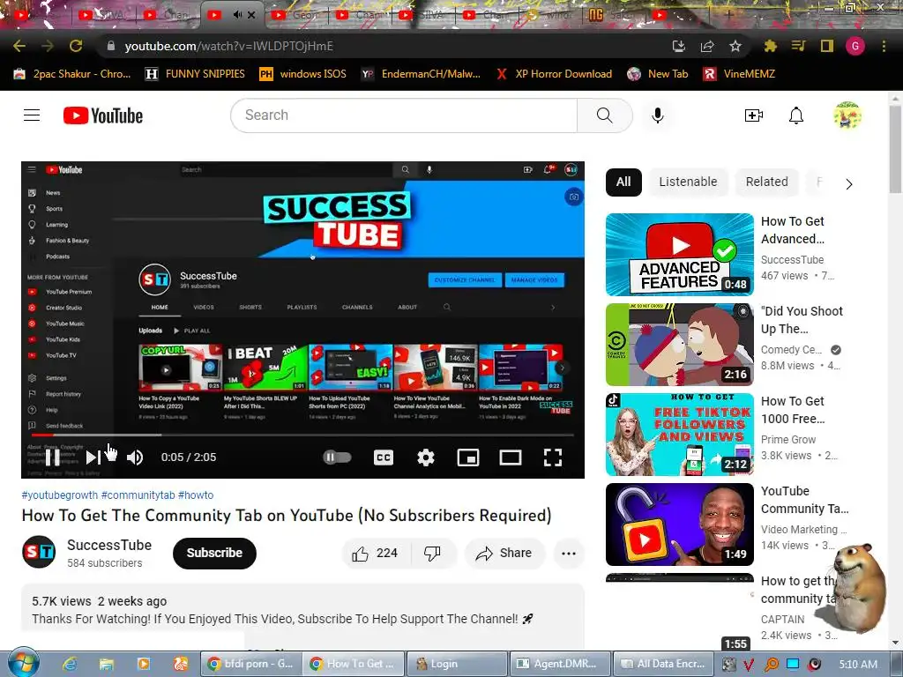Open the 2pac Shakur bookmark
The width and height of the screenshot is (903, 677).
click(x=72, y=74)
